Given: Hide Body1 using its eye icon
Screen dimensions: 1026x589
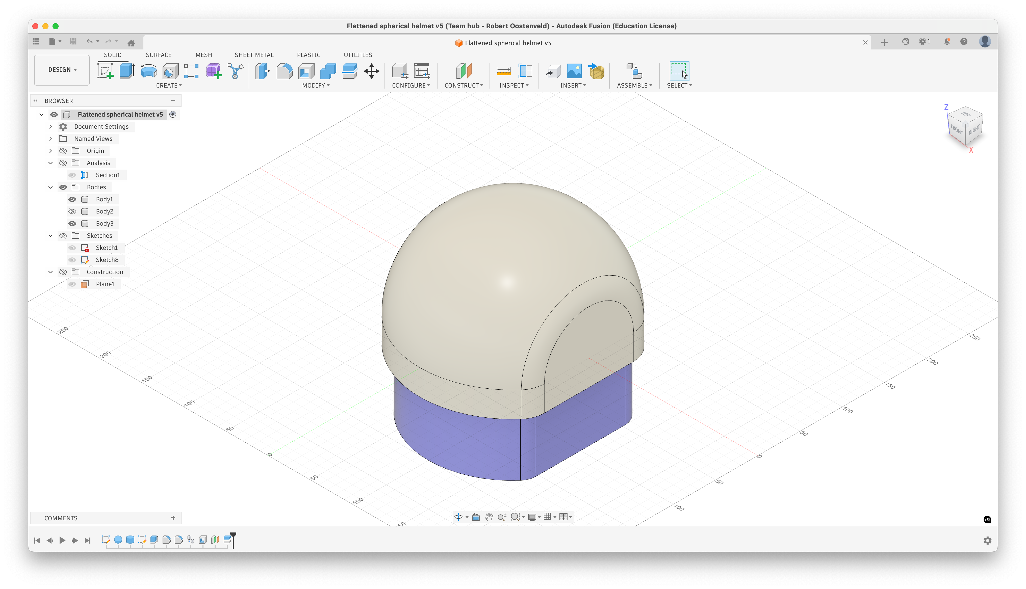Looking at the screenshot, I should pyautogui.click(x=72, y=199).
